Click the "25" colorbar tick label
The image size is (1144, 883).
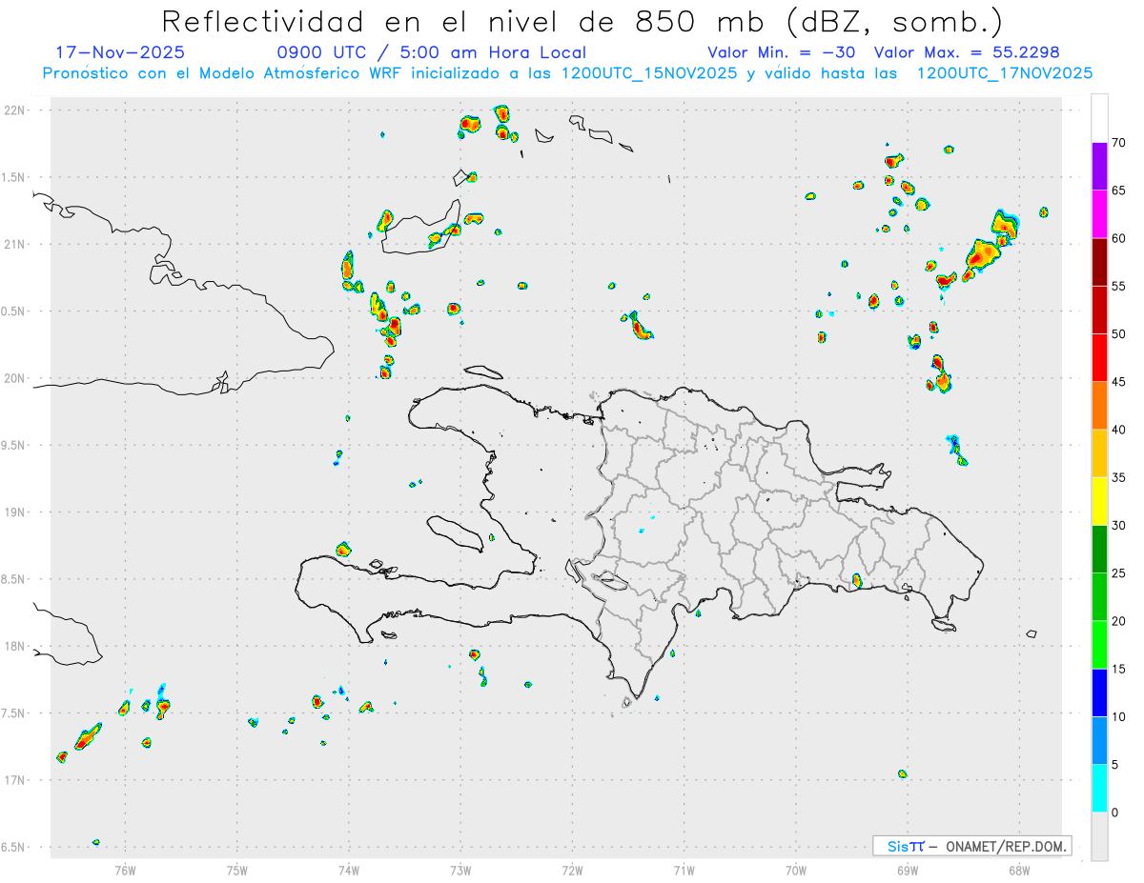click(1118, 573)
